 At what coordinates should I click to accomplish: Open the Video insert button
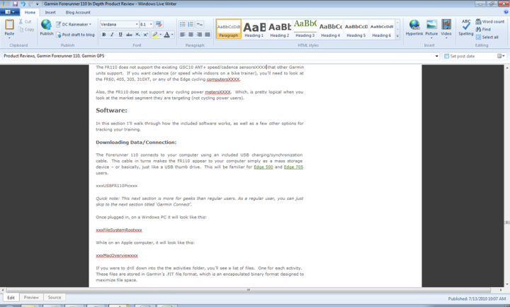pos(446,28)
